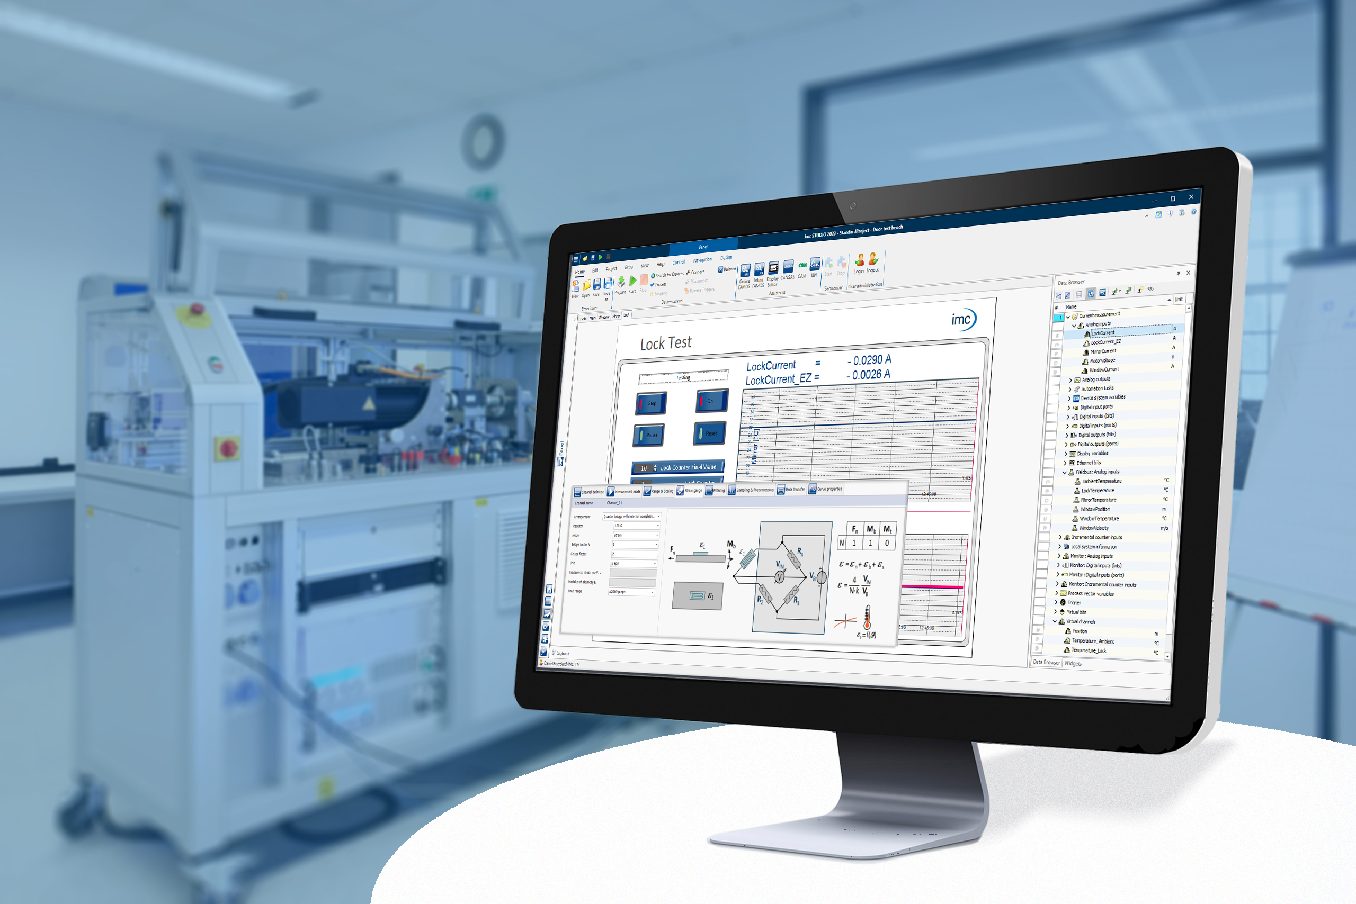Launch the Display Editor assistant
1356x904 pixels.
(773, 269)
